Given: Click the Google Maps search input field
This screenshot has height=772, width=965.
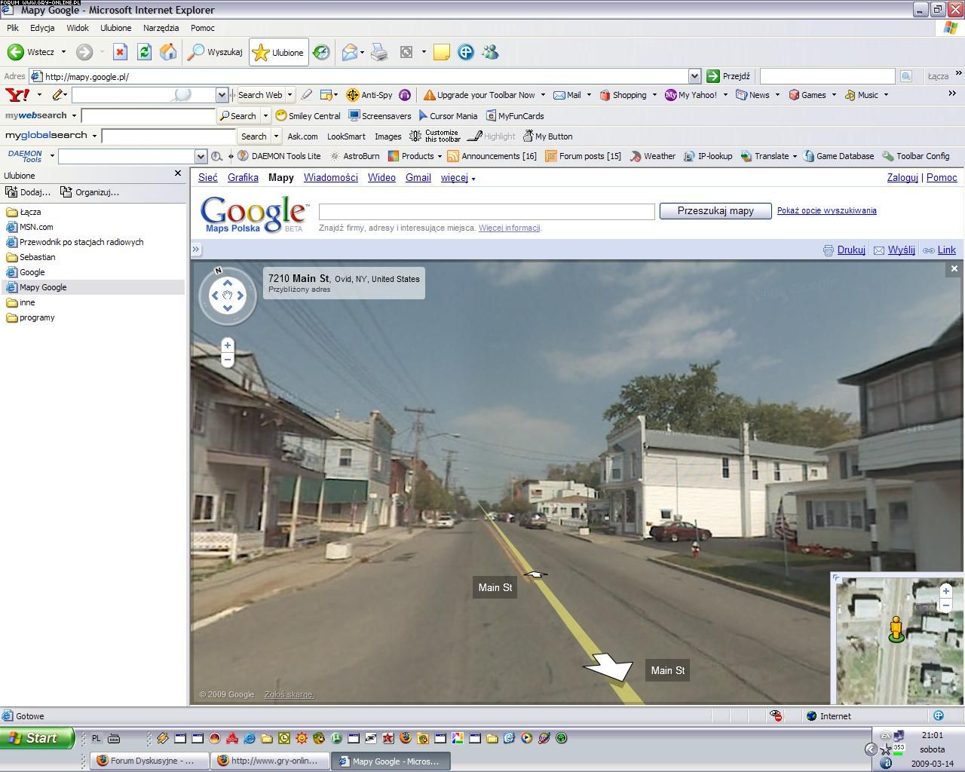Looking at the screenshot, I should pos(486,212).
